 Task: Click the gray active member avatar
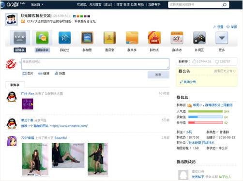(183, 175)
